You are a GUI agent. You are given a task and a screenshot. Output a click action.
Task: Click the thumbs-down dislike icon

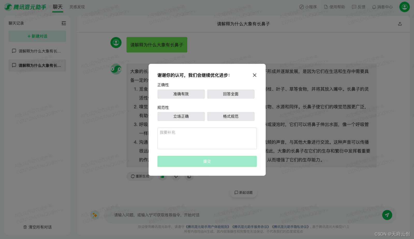176,177
